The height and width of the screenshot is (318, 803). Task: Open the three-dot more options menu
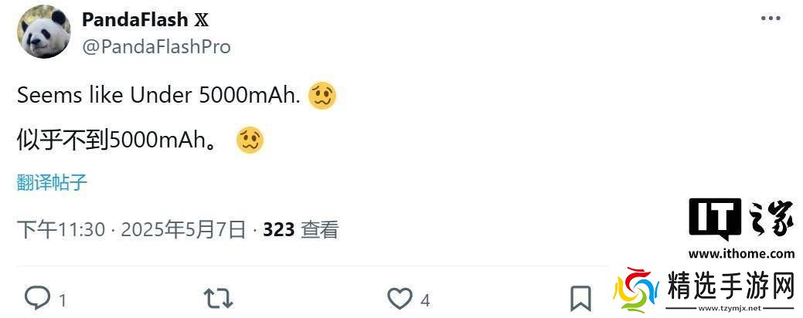click(x=771, y=19)
